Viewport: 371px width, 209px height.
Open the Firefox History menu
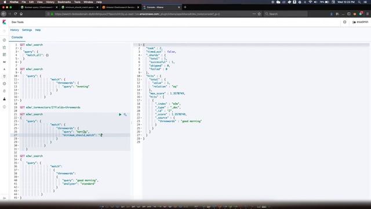click(x=50, y=2)
